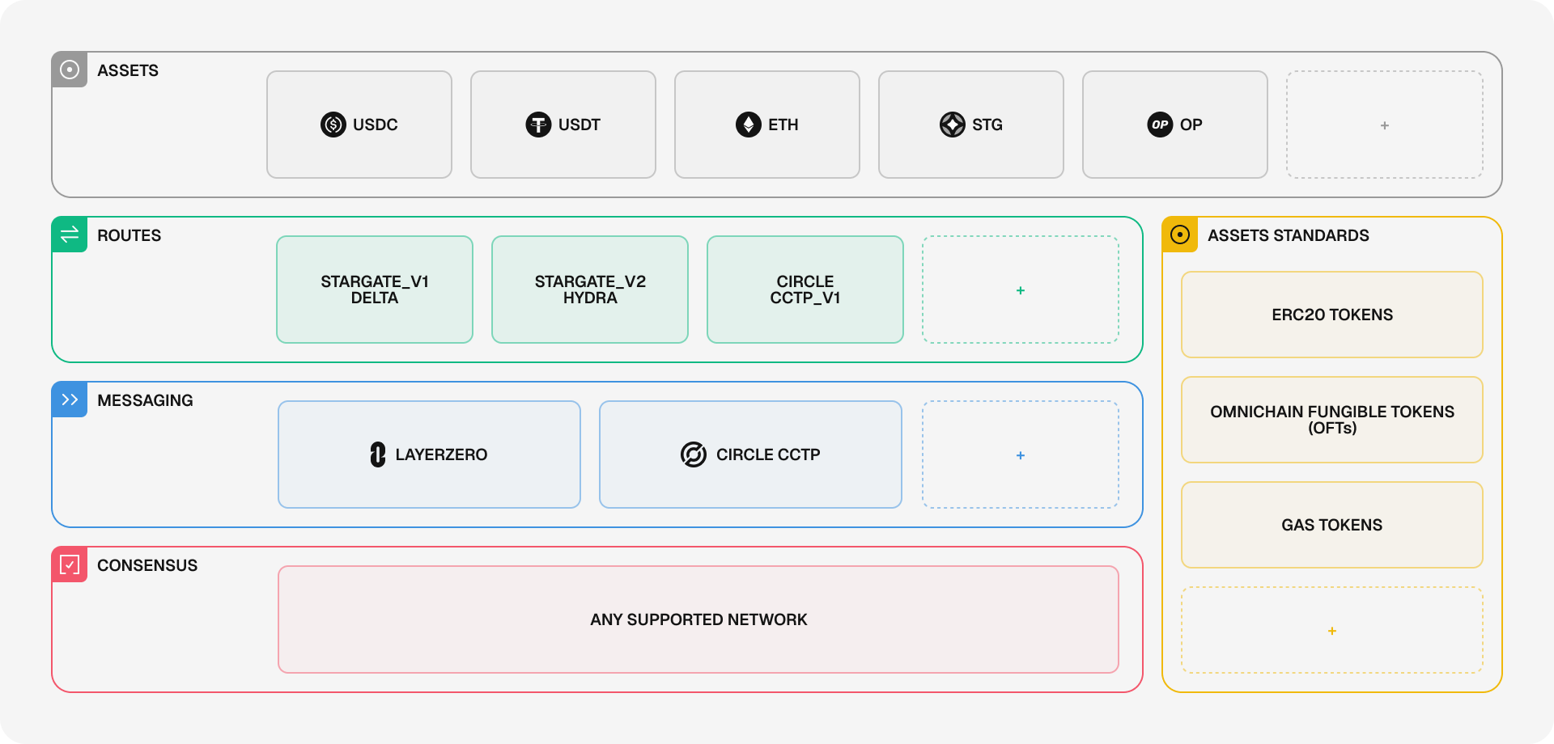Image resolution: width=1554 pixels, height=744 pixels.
Task: Click the OP Optimism icon
Action: pyautogui.click(x=1160, y=125)
